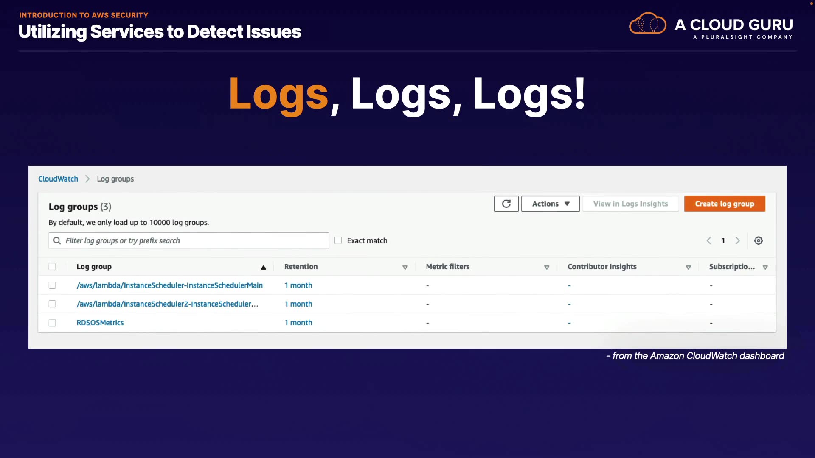Screen dimensions: 815x458
Task: Click breadcrumb chevron after CloudWatch
Action: (x=87, y=179)
